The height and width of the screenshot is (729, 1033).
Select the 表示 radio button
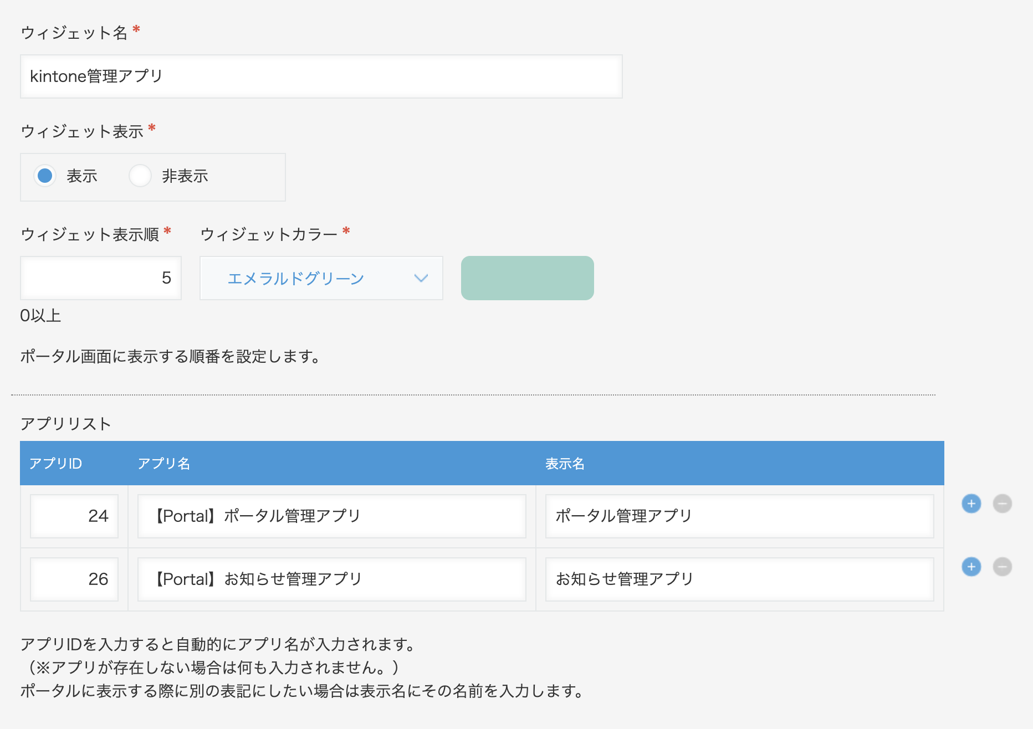point(45,176)
